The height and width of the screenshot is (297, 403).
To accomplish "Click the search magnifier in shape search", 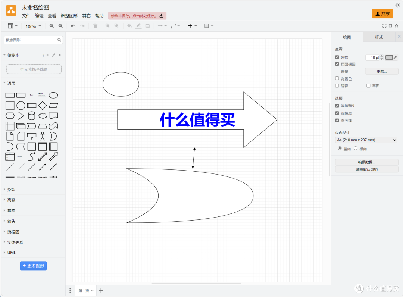I will [x=59, y=40].
